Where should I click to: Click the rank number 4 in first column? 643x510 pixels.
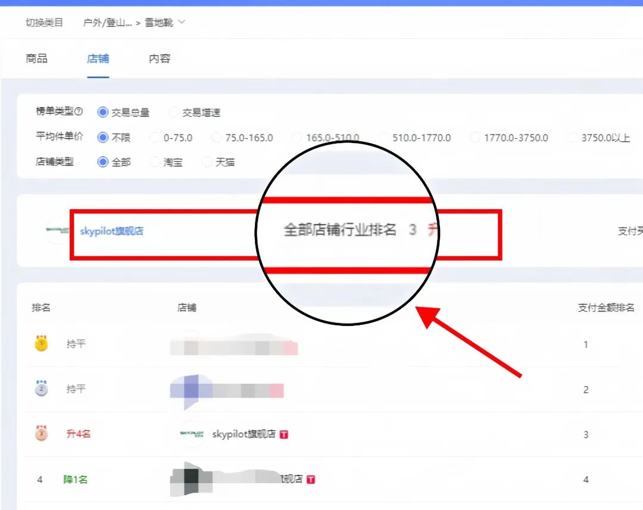[x=40, y=479]
